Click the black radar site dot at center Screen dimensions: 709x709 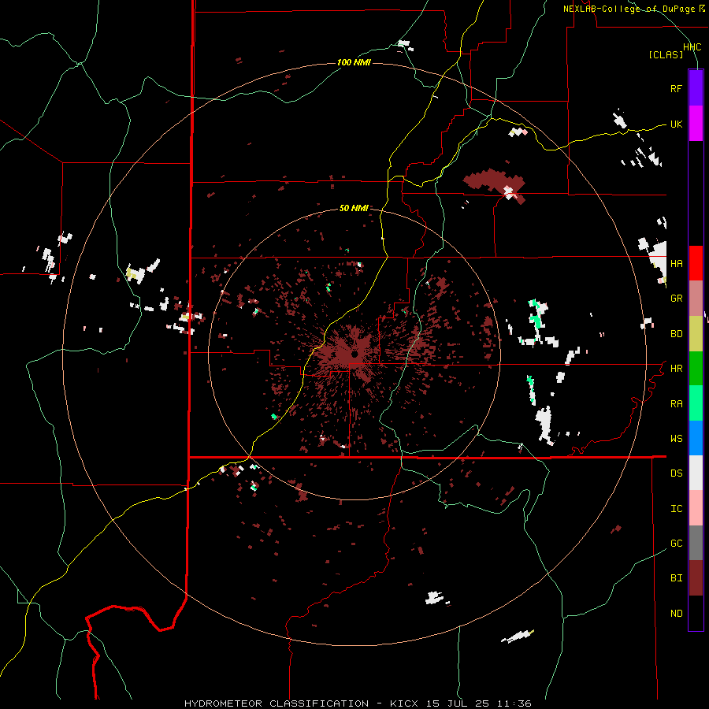(x=354, y=354)
